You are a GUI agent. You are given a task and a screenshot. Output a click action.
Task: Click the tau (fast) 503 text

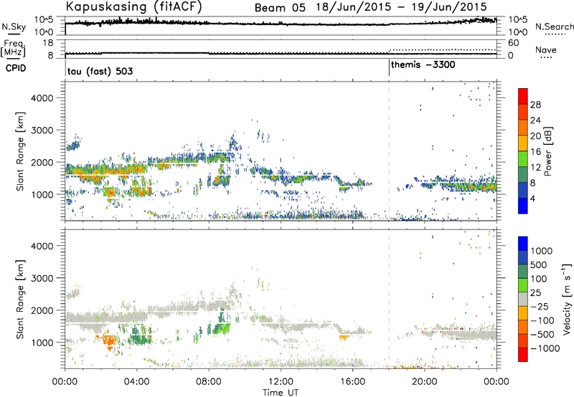point(100,71)
